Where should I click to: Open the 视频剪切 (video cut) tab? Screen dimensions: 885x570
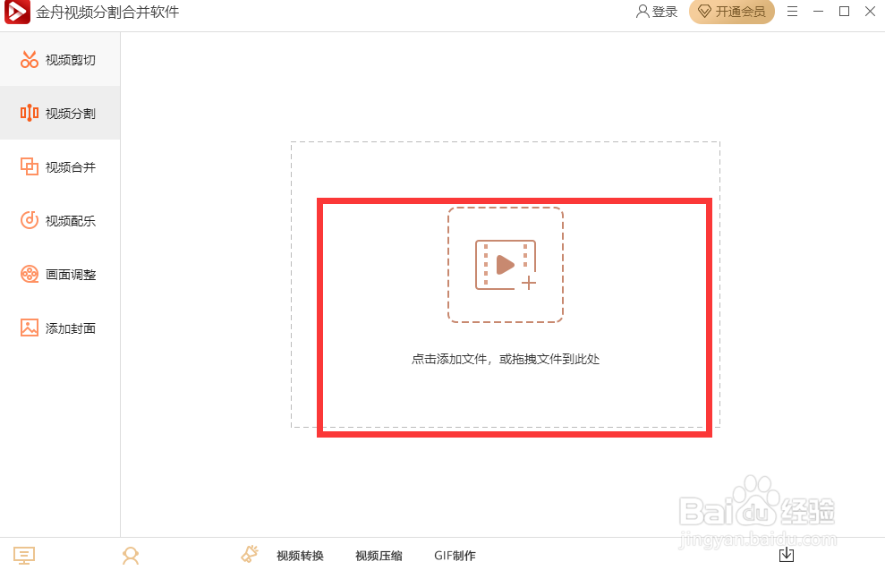click(60, 59)
